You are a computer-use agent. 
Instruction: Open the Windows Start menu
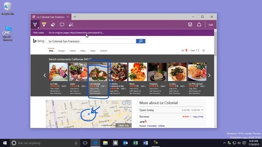[5, 143]
